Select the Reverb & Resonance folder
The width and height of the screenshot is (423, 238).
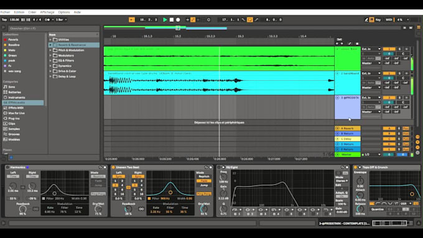pyautogui.click(x=74, y=45)
